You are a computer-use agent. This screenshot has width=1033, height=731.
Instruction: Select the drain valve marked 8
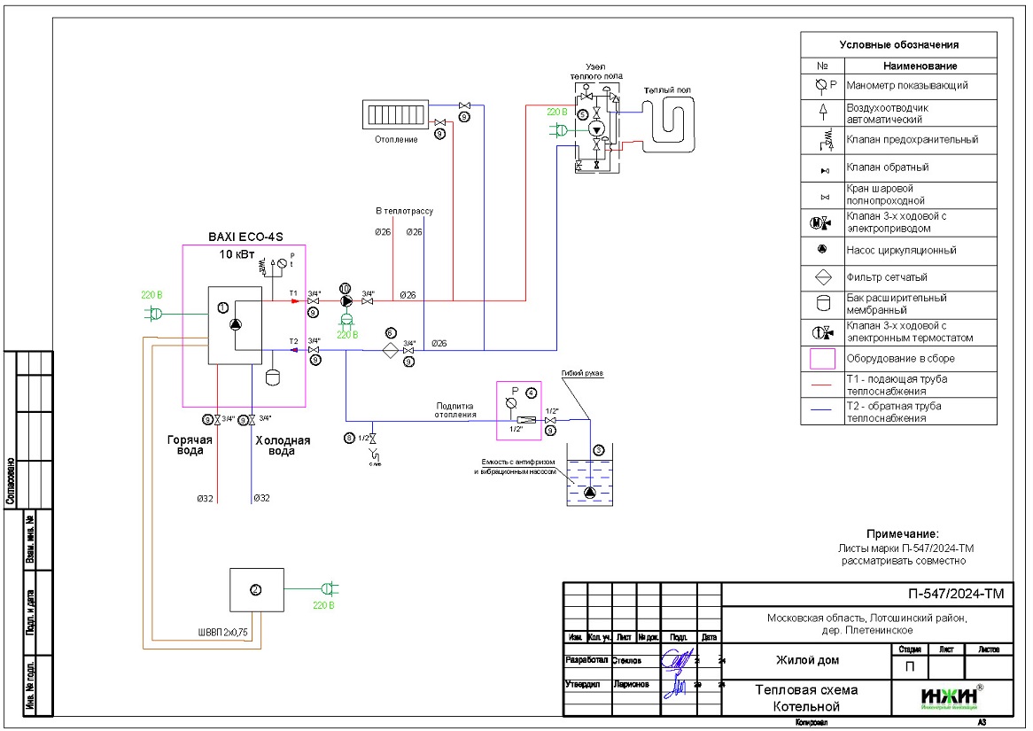[x=372, y=439]
